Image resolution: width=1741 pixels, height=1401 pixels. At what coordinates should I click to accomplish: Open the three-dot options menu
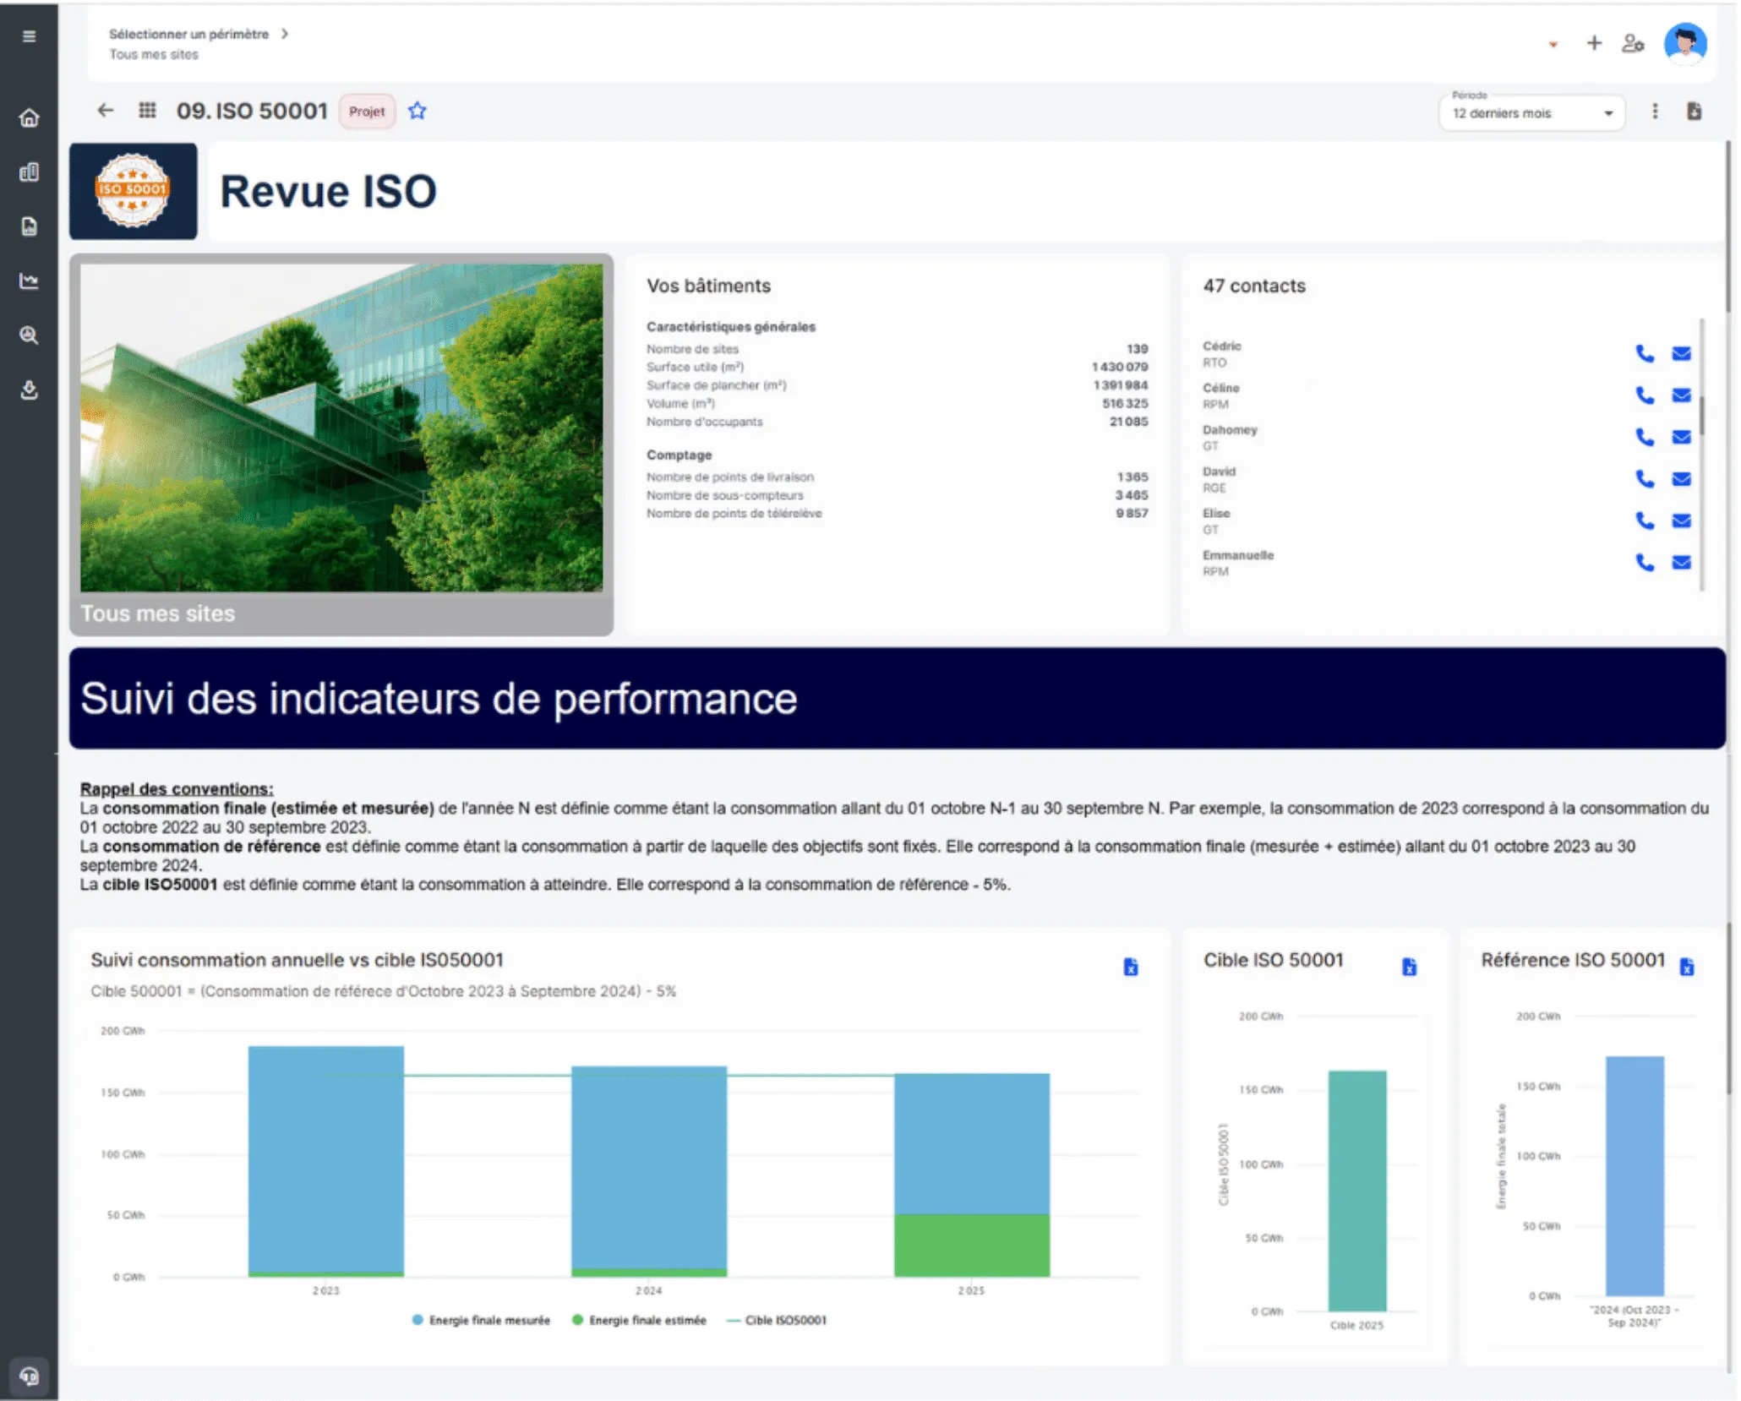click(1655, 111)
